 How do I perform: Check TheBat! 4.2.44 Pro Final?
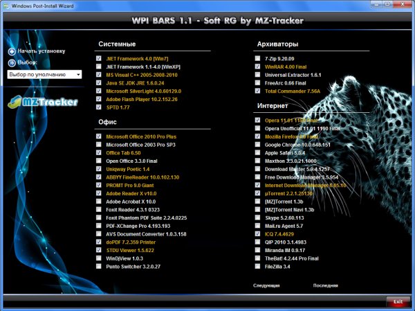257,258
